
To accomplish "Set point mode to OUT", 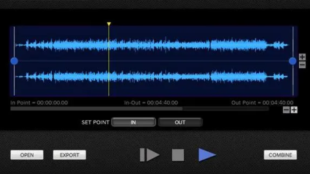I will pos(180,122).
